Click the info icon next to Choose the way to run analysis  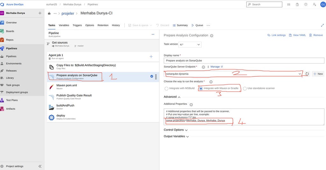click(x=211, y=82)
